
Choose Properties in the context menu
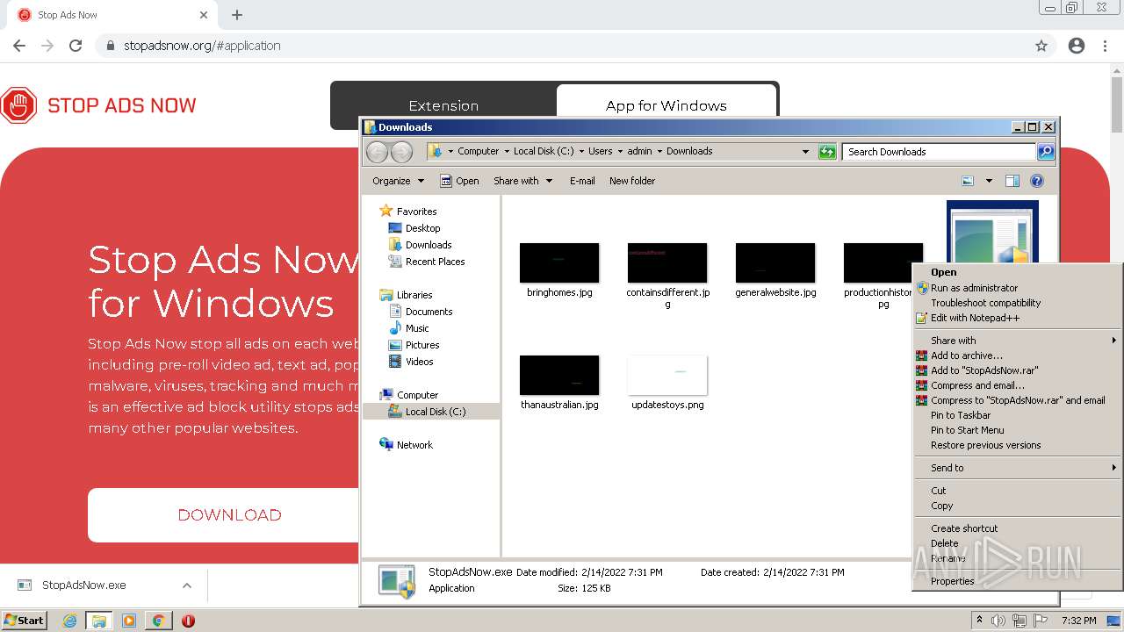(x=1018, y=581)
